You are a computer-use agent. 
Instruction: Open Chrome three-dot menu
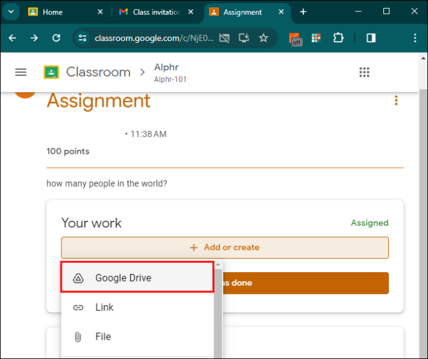(x=415, y=38)
